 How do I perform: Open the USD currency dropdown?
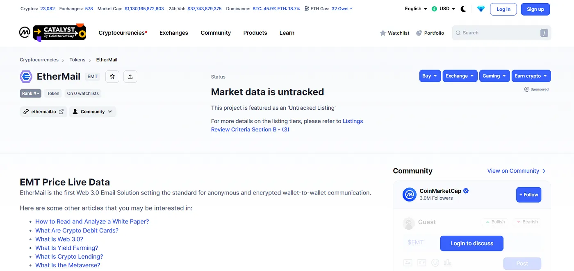pos(444,9)
